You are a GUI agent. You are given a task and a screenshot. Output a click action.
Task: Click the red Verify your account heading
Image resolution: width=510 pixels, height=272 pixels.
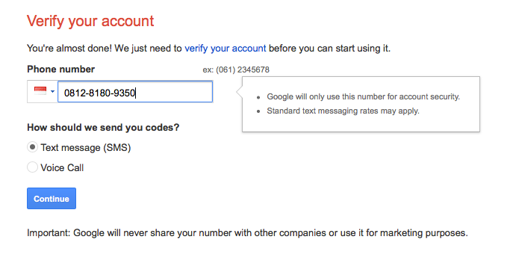tap(90, 21)
